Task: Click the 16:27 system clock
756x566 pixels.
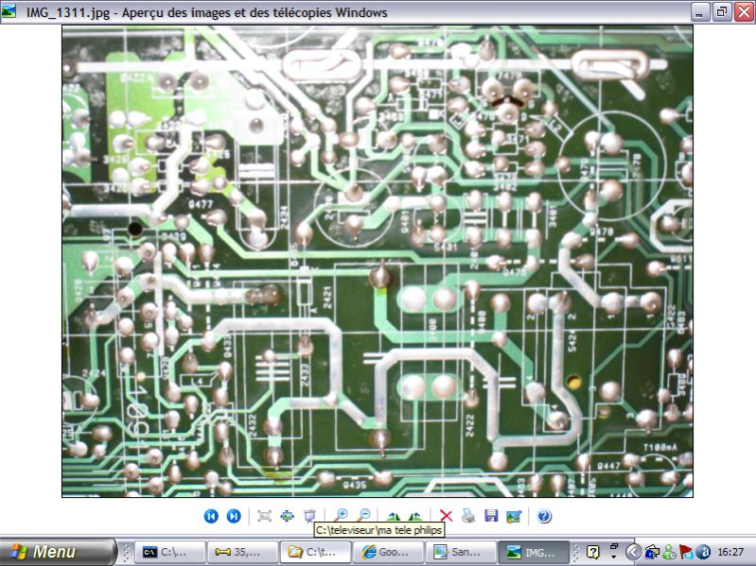Action: pos(730,552)
